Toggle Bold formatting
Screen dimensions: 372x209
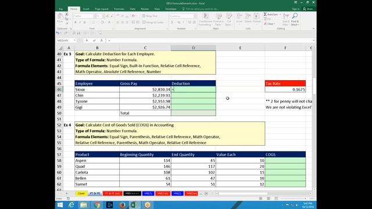[75, 22]
